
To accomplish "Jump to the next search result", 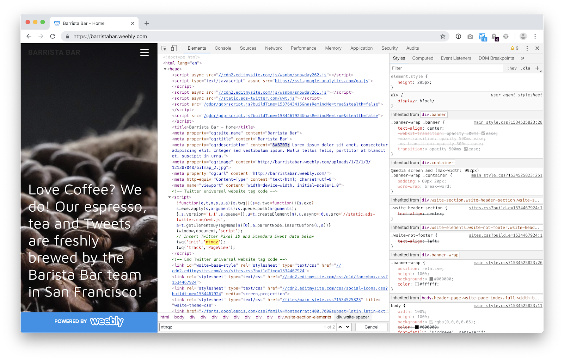I will tap(348, 327).
